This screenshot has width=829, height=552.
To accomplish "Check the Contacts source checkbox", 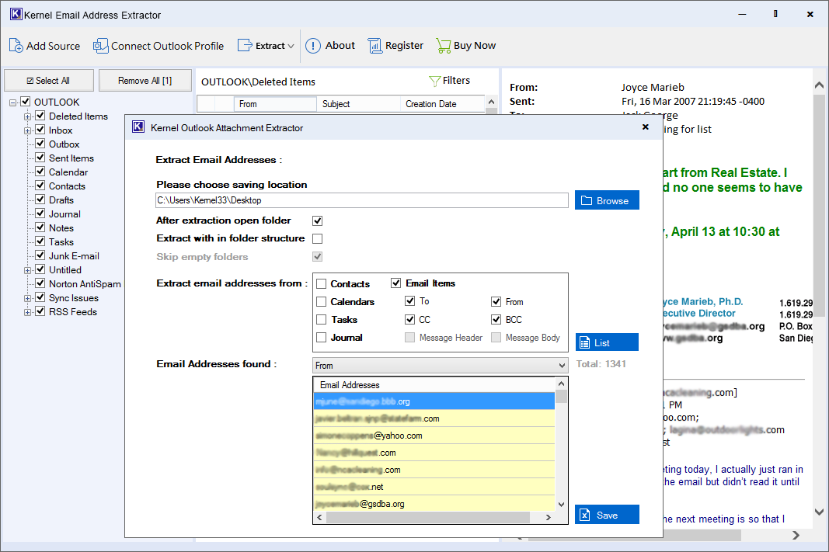I will 321,283.
